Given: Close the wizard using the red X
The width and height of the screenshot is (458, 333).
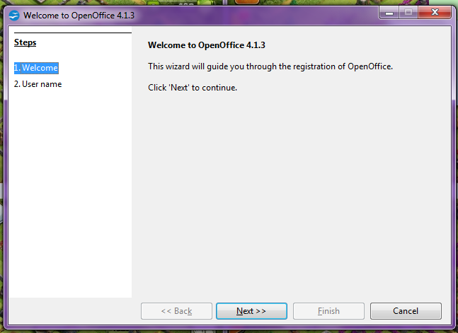Looking at the screenshot, I should 435,13.
